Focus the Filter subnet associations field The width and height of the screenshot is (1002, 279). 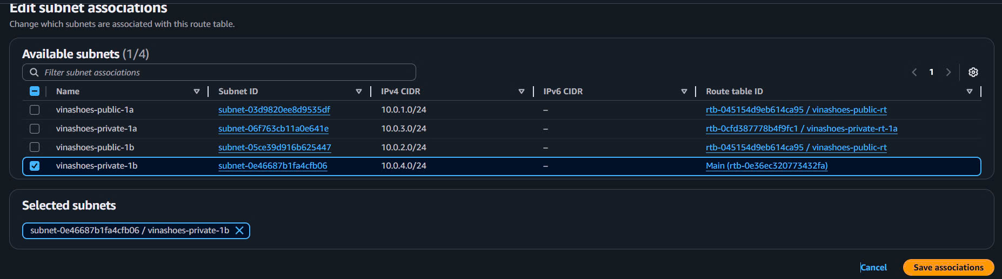(219, 72)
